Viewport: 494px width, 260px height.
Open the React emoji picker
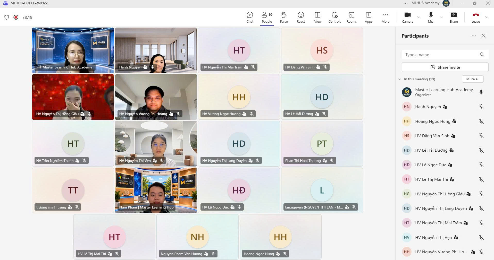point(301,18)
